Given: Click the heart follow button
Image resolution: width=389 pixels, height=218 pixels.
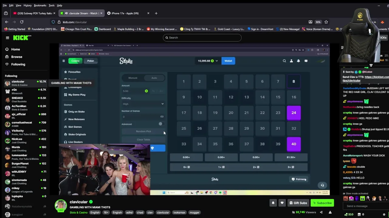Looking at the screenshot, I should [282, 203].
